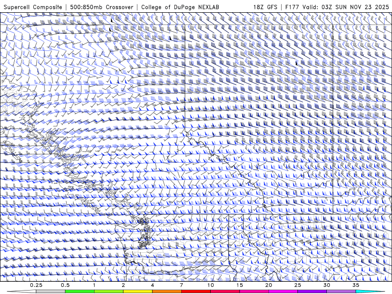Click the legend value 20

[269, 285]
